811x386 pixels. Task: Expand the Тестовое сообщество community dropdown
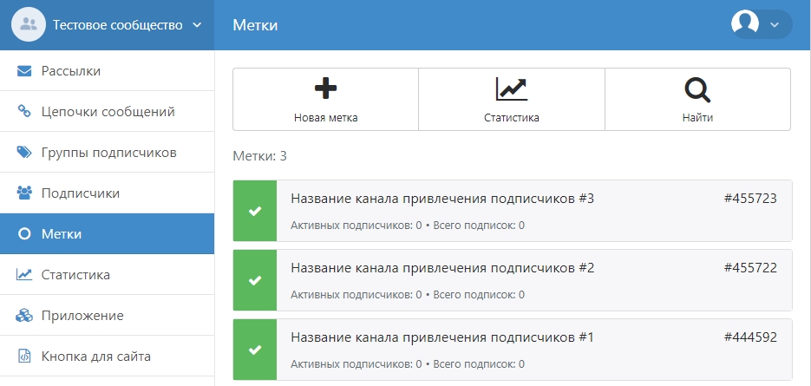click(197, 25)
